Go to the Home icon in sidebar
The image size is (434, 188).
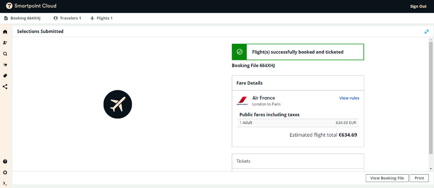pos(5,32)
